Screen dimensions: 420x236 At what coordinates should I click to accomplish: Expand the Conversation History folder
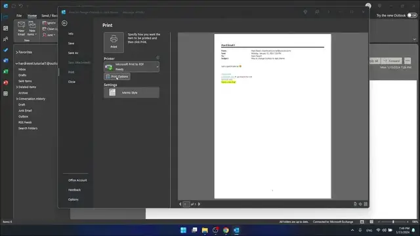point(17,99)
